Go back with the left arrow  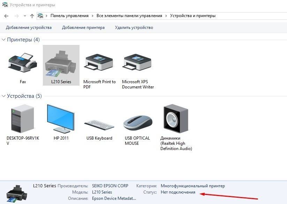pyautogui.click(x=6, y=16)
